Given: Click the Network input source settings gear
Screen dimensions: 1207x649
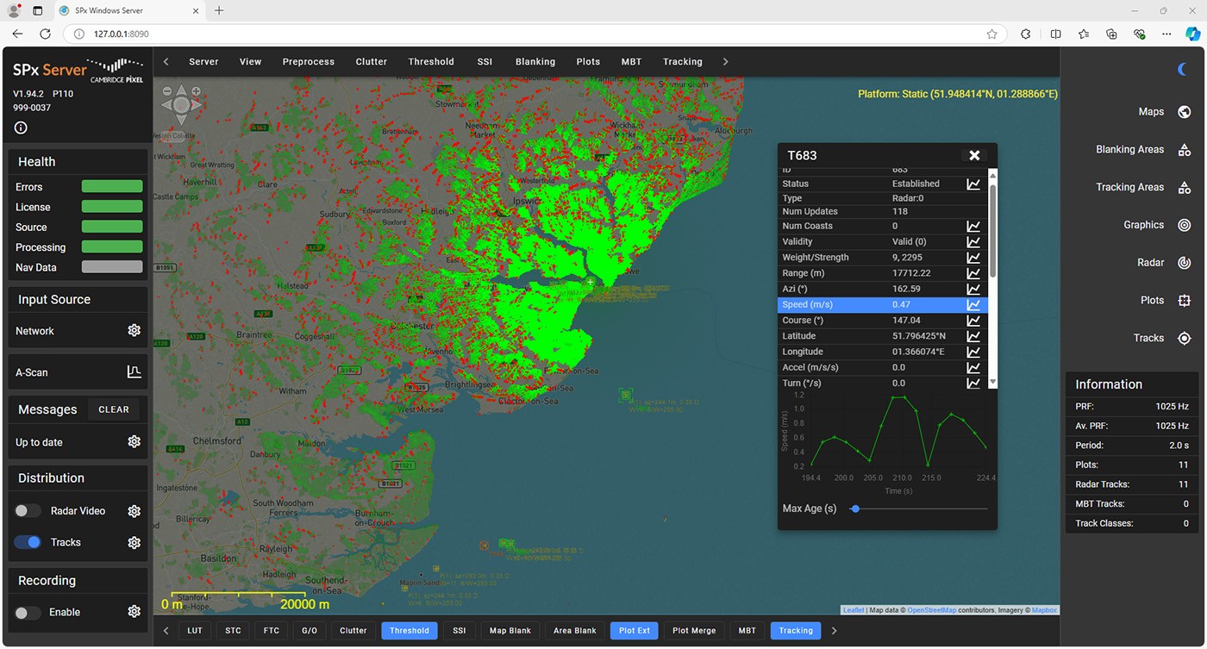Looking at the screenshot, I should [x=134, y=330].
